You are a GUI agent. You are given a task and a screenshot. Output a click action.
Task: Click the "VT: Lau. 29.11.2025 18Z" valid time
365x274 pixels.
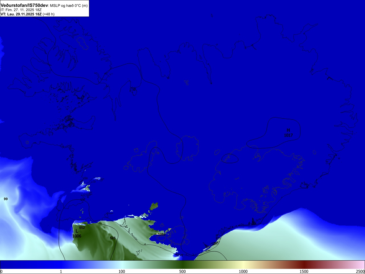click(x=21, y=14)
